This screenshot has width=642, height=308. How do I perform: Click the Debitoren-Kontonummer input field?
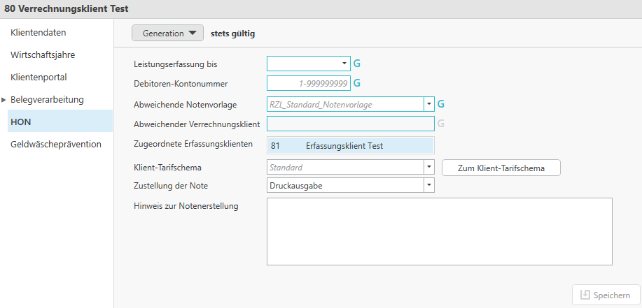tap(308, 83)
